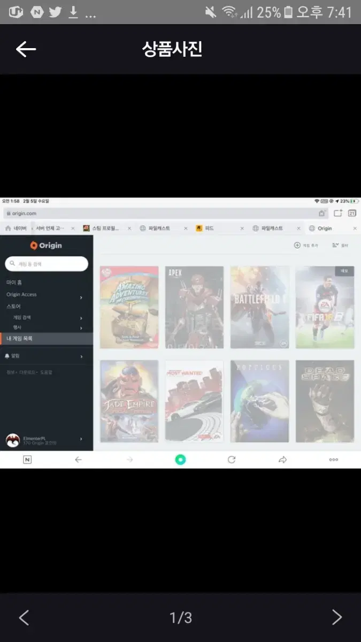Viewport: 361px width, 642px height.
Task: Open the three-dot more menu
Action: point(334,460)
